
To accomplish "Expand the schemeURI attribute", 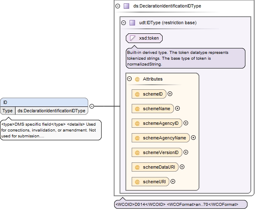I will tap(173, 182).
